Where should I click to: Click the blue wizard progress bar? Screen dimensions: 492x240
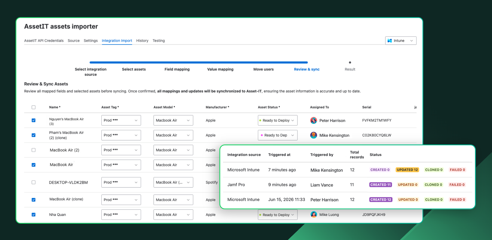pyautogui.click(x=199, y=62)
